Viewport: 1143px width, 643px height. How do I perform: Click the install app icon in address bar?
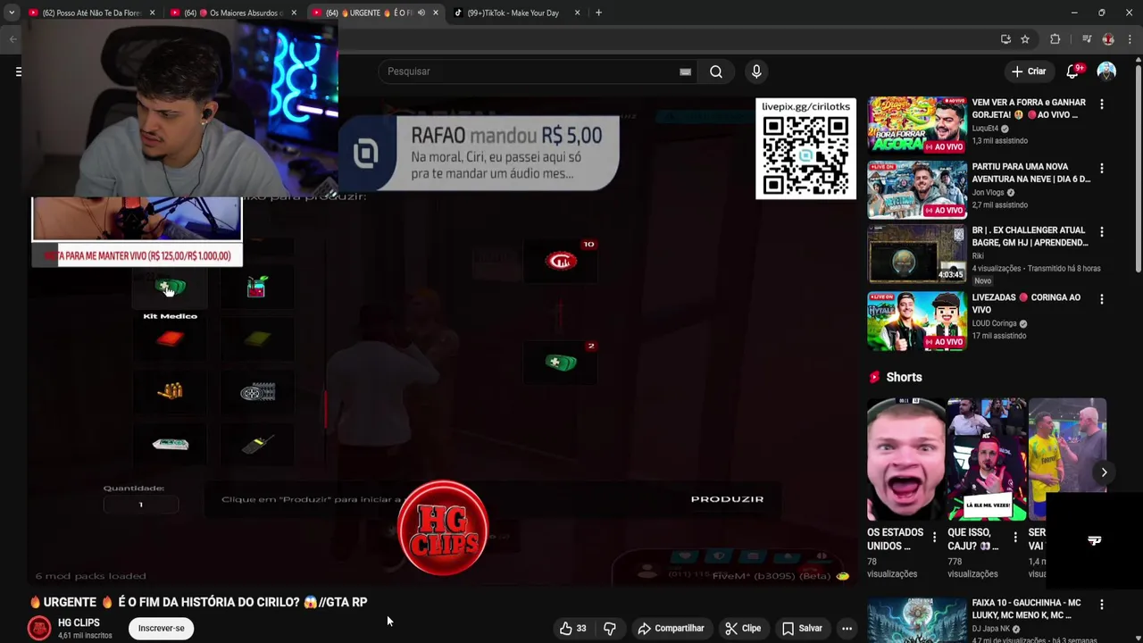(1005, 39)
